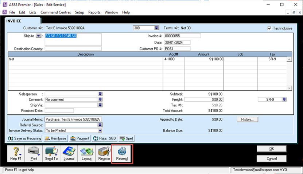Open Help F1 question mark icon

coord(16,151)
